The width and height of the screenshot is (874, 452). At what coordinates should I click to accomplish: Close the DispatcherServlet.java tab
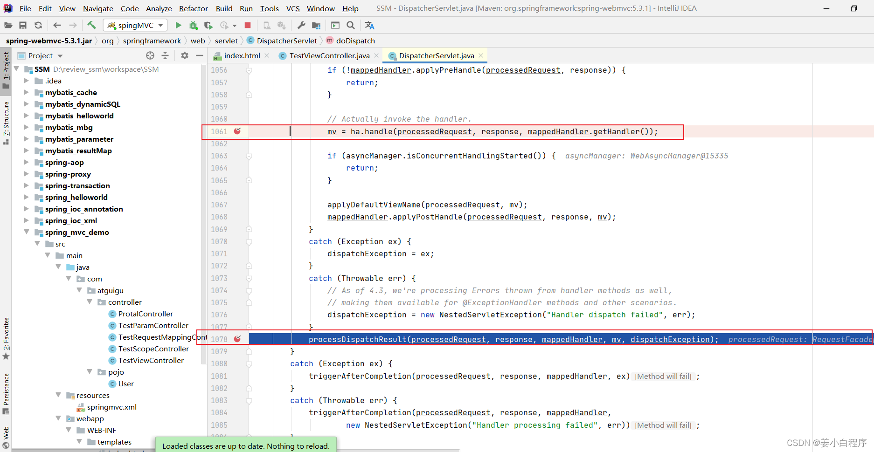click(481, 55)
